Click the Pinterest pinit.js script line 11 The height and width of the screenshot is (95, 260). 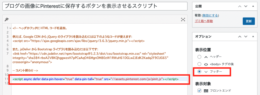point(95,79)
